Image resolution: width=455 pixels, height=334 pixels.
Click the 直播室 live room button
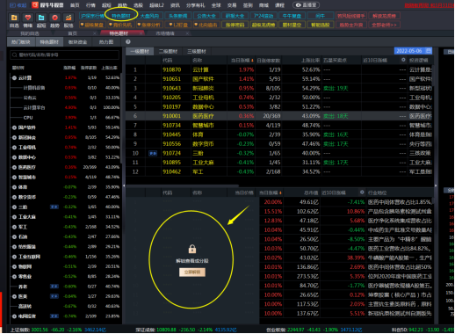306,5
